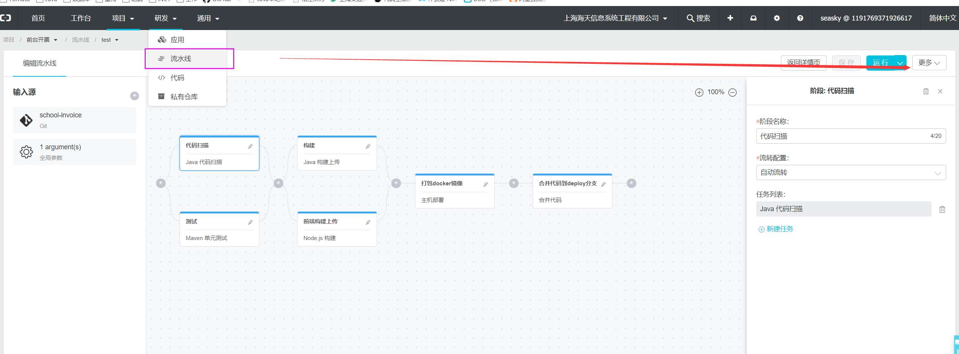The height and width of the screenshot is (354, 959).
Task: Open the help question mark icon
Action: tap(800, 18)
